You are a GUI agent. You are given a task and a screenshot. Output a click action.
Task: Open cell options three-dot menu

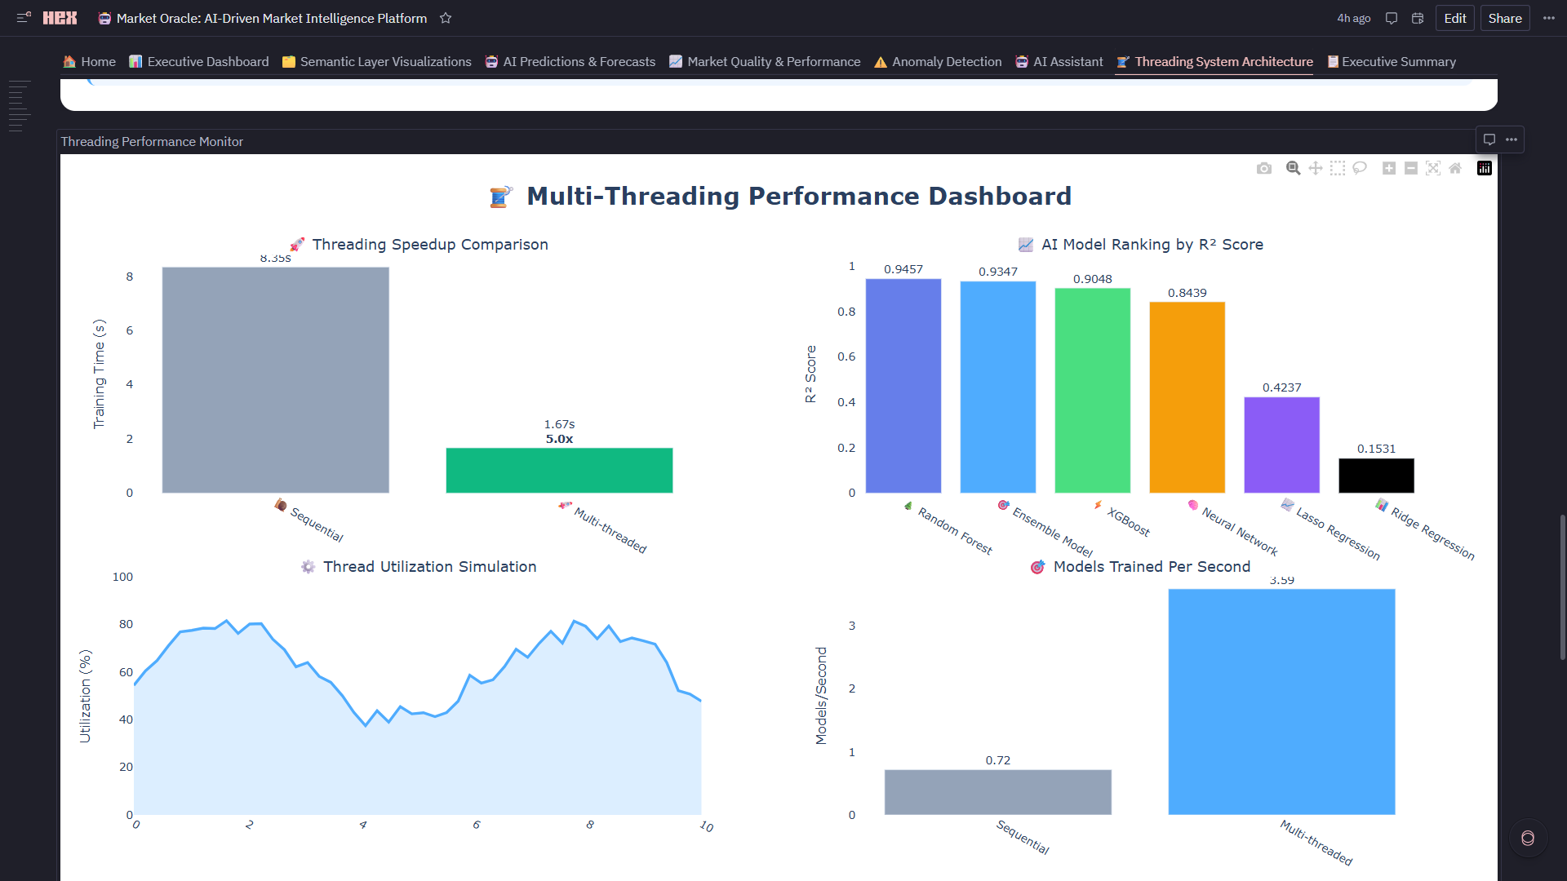click(1512, 139)
